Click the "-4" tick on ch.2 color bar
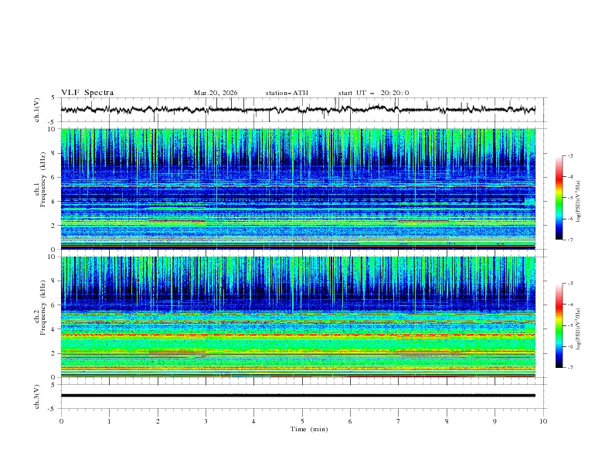Image resolution: width=612 pixels, height=473 pixels. [x=569, y=305]
